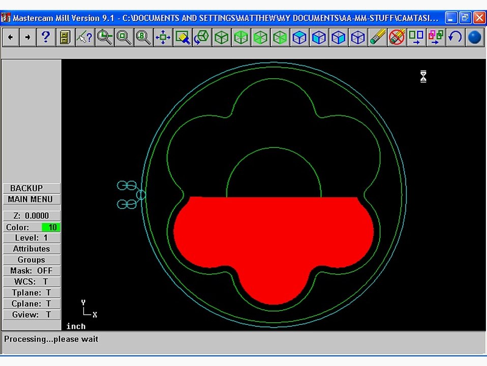Toggle the Mask: OFF setting
Screen dimensions: 487x366
(32, 270)
